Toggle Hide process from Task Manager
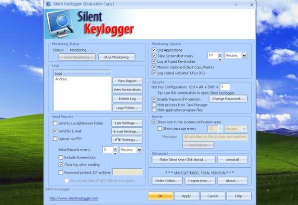Image resolution: width=298 pixels, height=205 pixels. coord(154,106)
